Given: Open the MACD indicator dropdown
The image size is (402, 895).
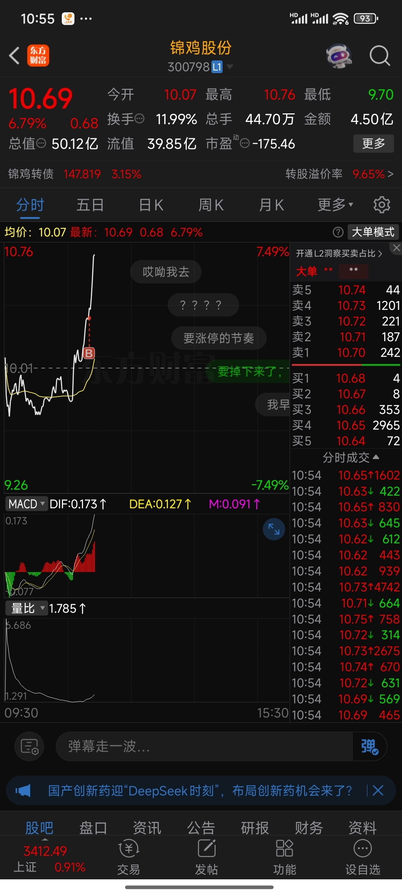Looking at the screenshot, I should tap(26, 504).
